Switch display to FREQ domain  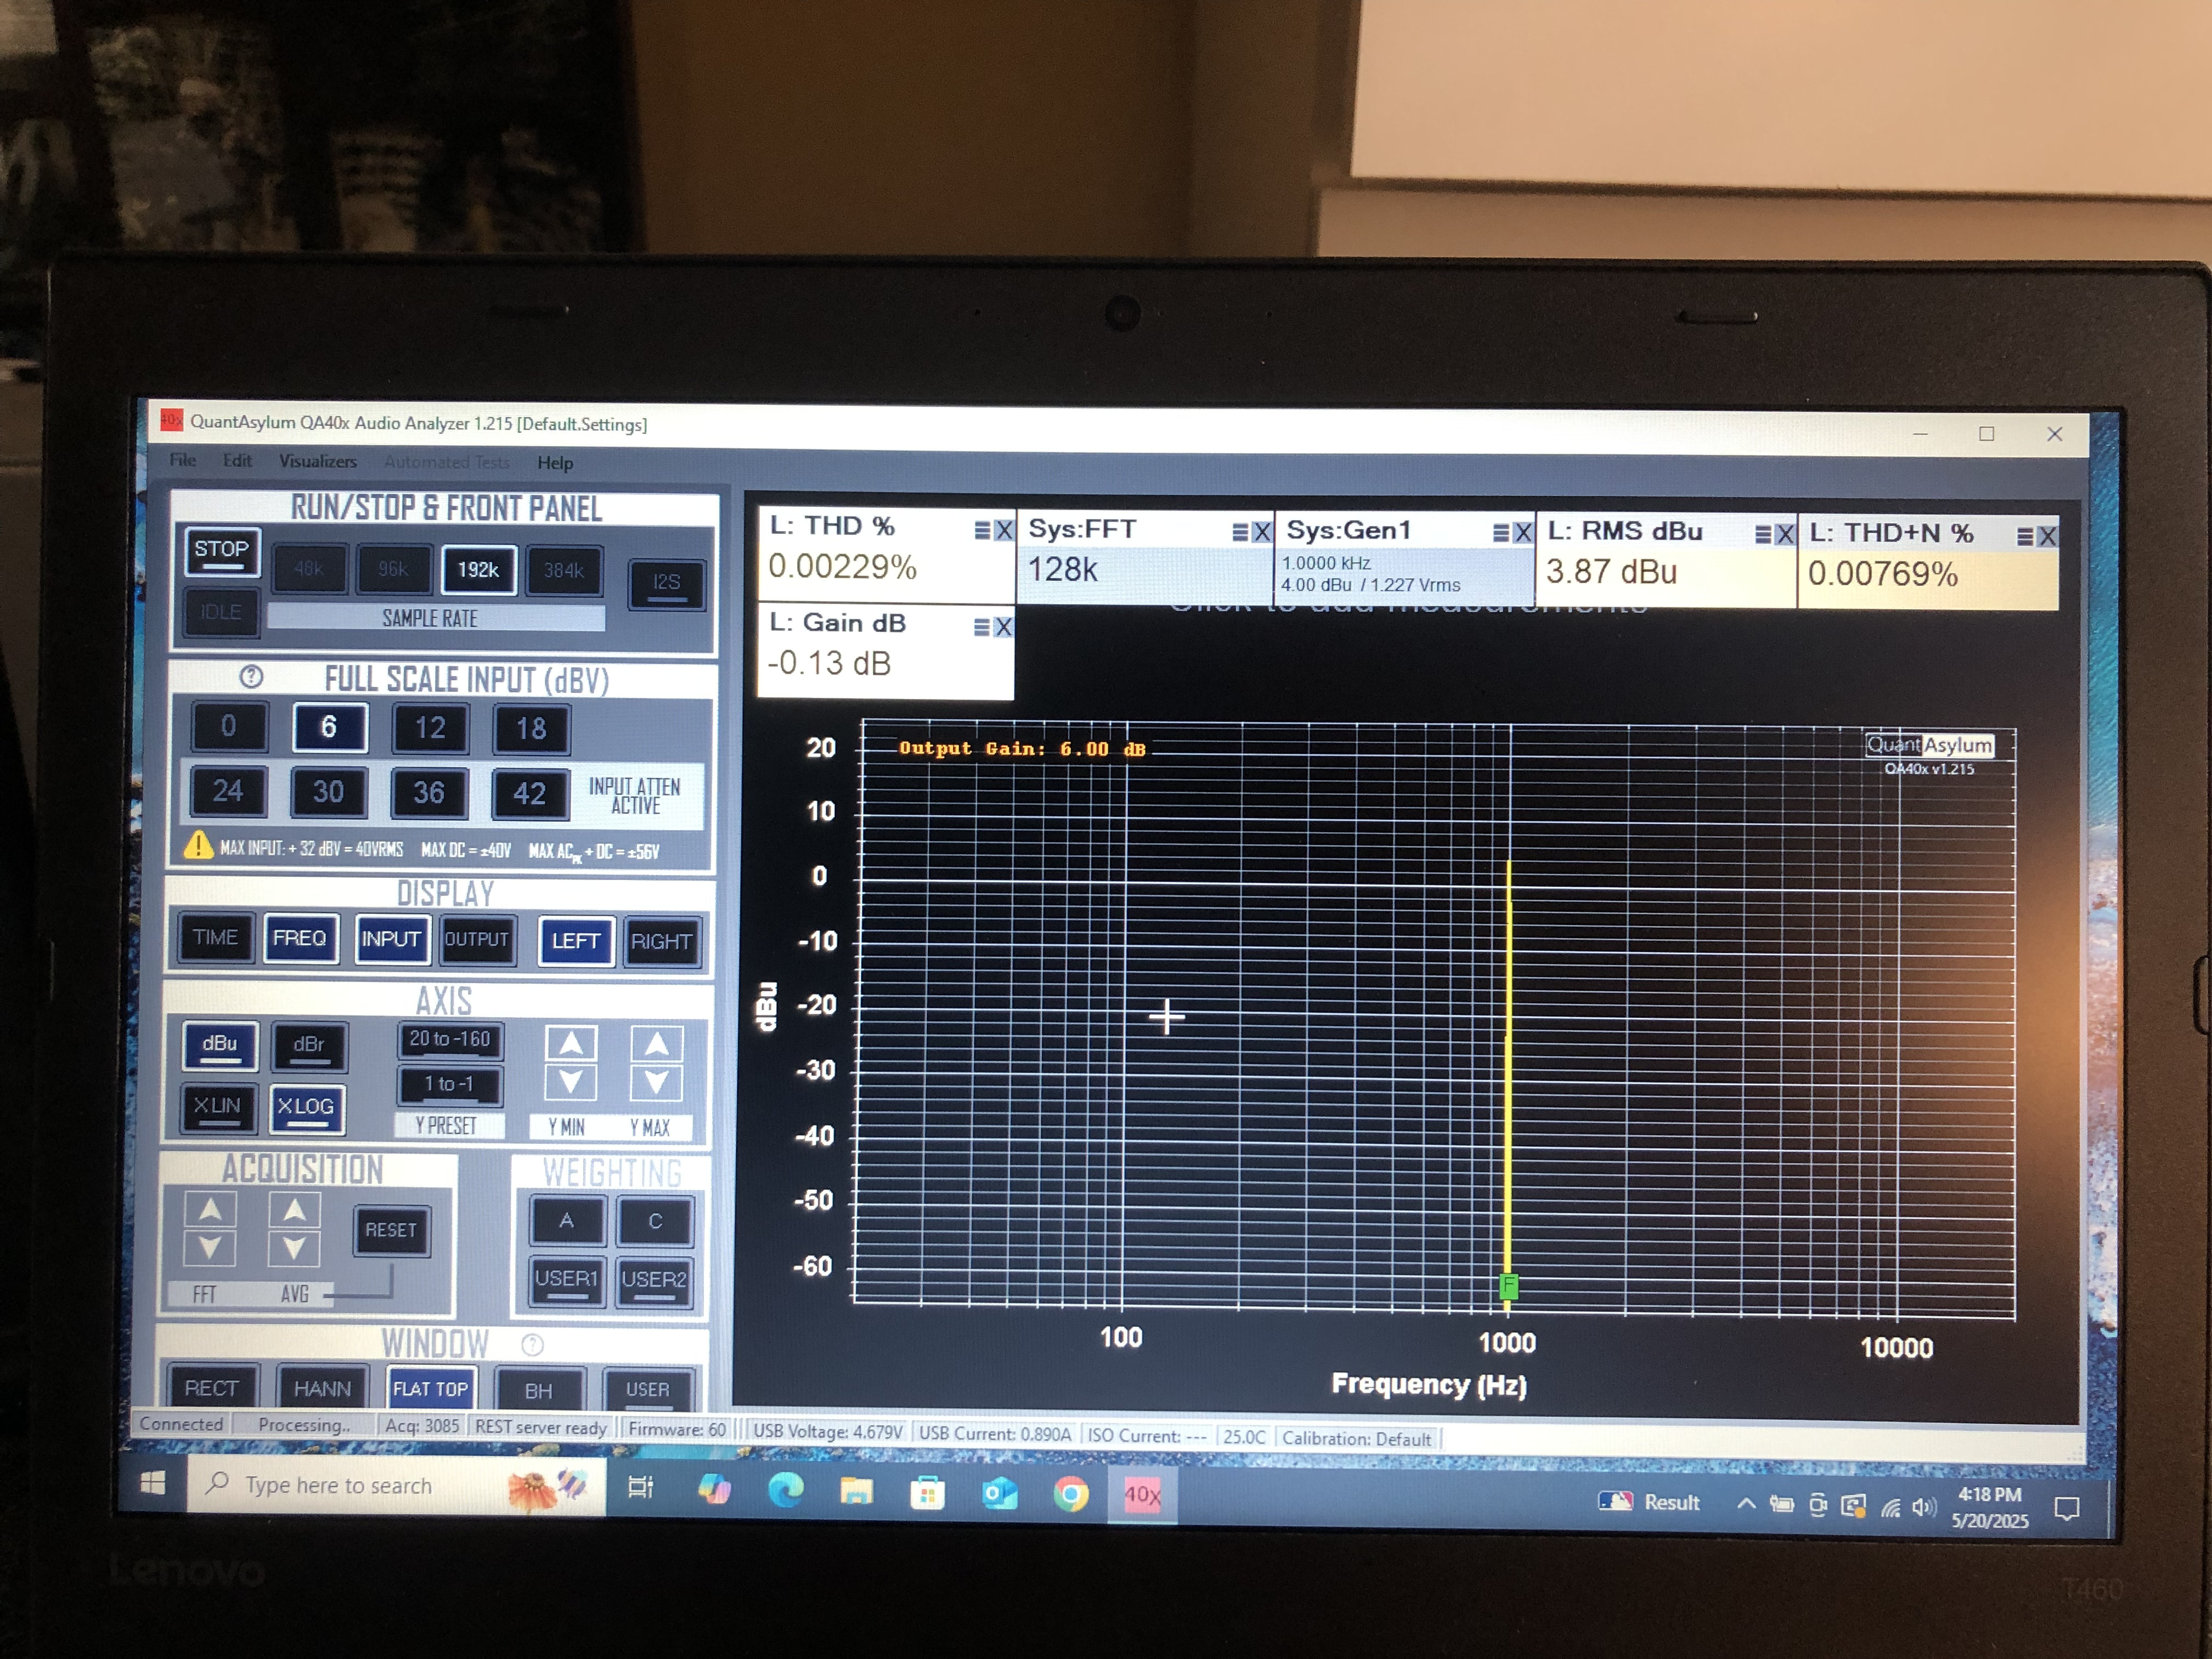300,939
